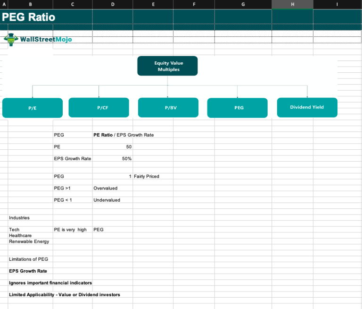The width and height of the screenshot is (362, 309).
Task: Click the 'Undervalued' cell
Action: 113,200
